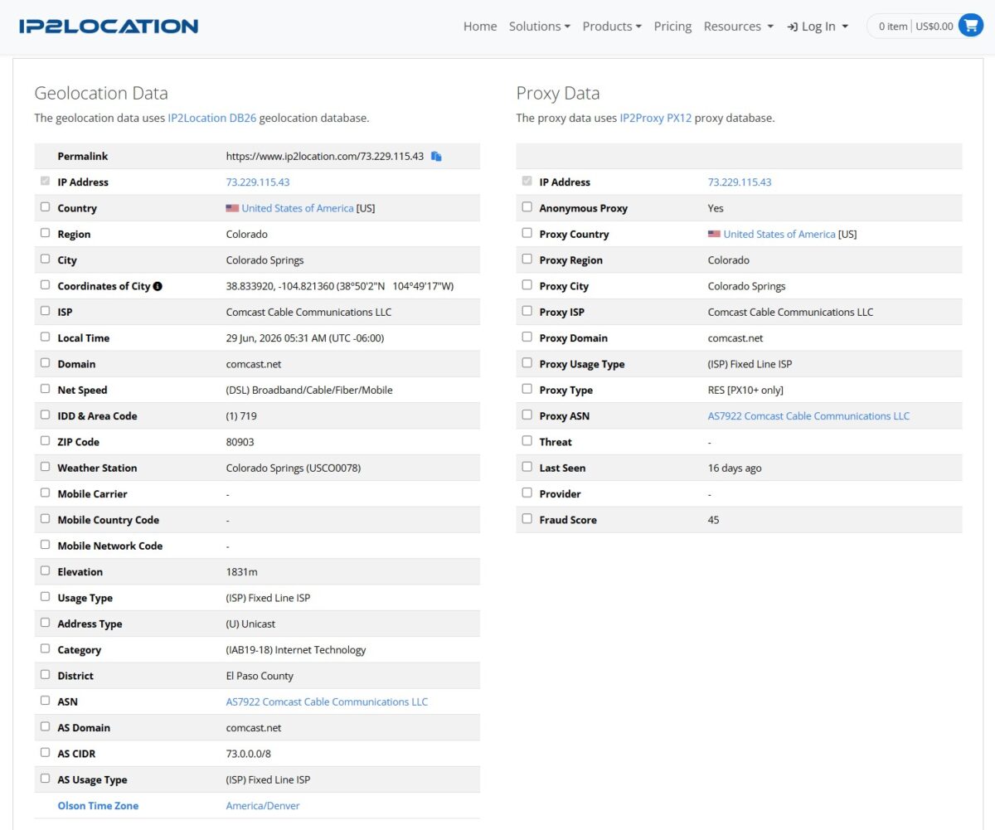Click the Olson Time Zone label link

click(x=98, y=806)
